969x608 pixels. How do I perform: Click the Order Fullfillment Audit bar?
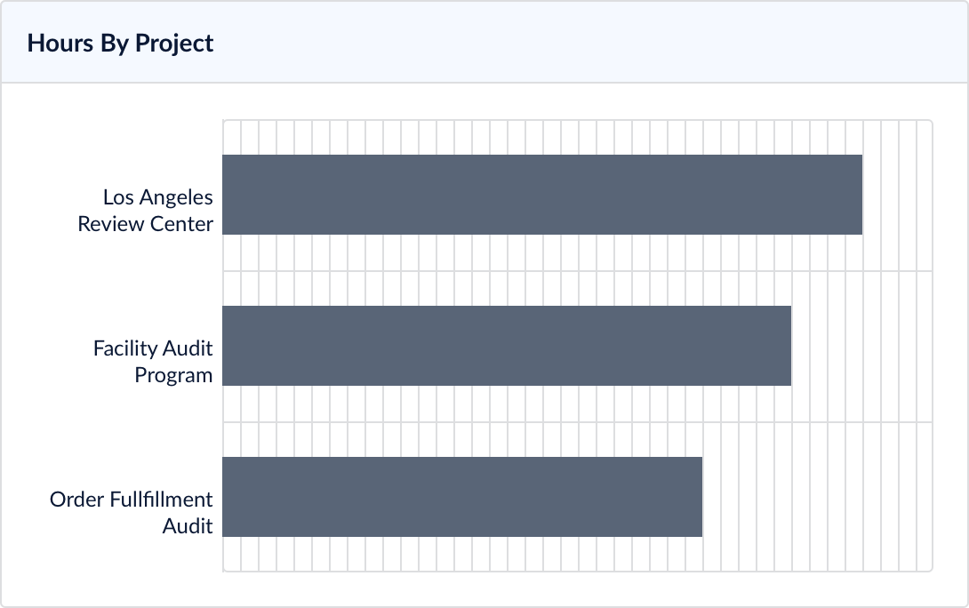[462, 497]
